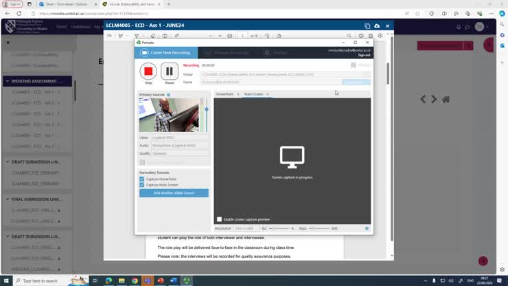This screenshot has height=286, width=508.
Task: Collapse the Final Submission Link section
Action: point(6,199)
